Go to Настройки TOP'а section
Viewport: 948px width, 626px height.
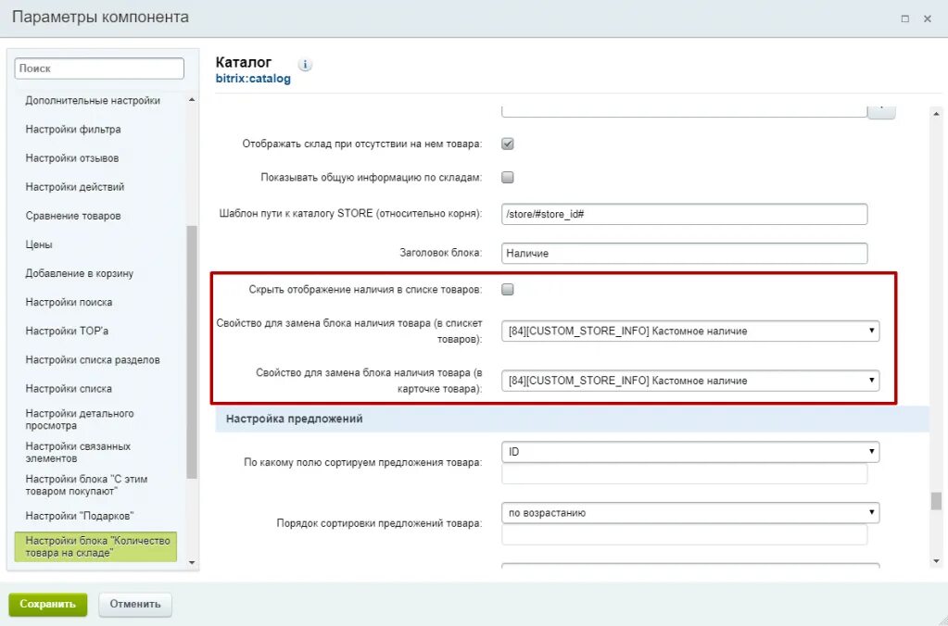tap(67, 332)
